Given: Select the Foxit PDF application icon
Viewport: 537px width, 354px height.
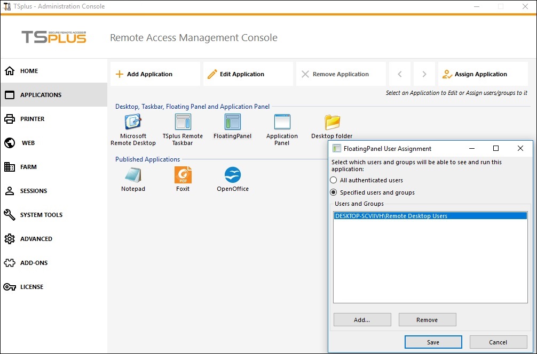Looking at the screenshot, I should click(183, 175).
